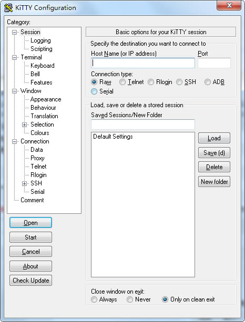This screenshot has height=322, width=245.
Task: Choose Telnet as connection type
Action: click(x=122, y=82)
